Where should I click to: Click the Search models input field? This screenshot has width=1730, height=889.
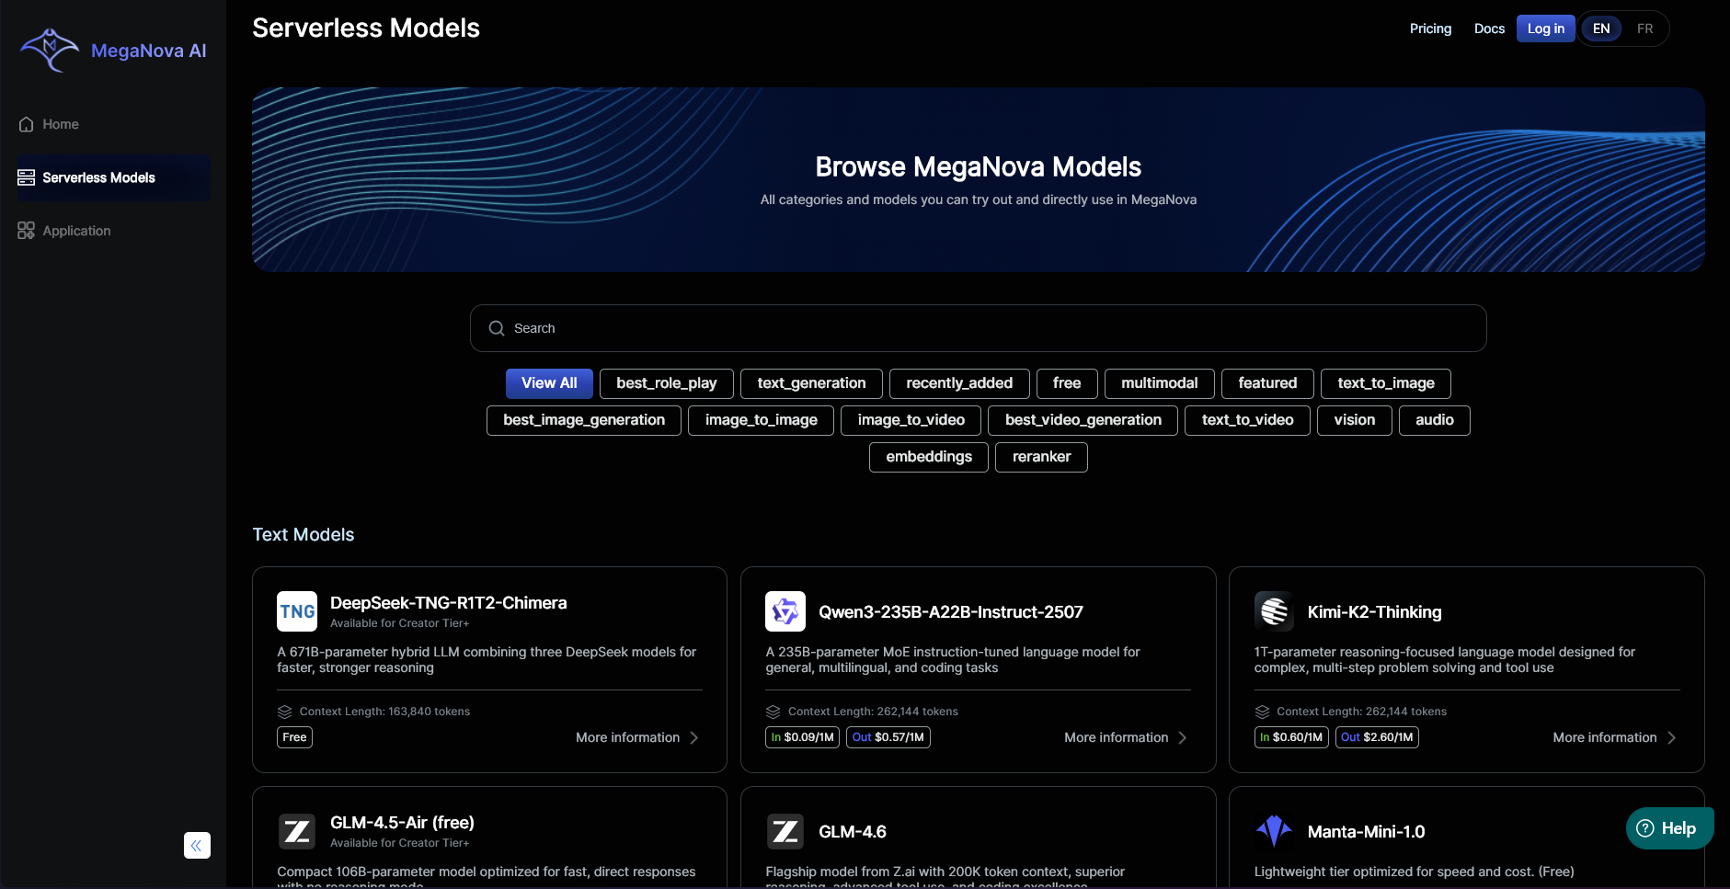tap(978, 328)
